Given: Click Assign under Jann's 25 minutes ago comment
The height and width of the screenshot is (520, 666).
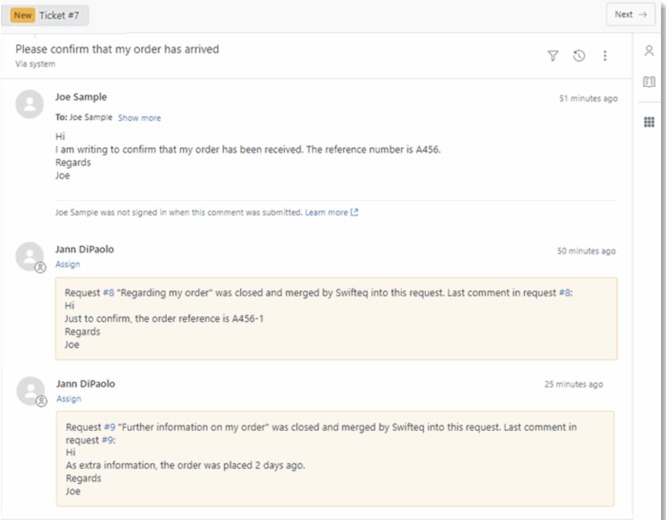Looking at the screenshot, I should (x=68, y=398).
